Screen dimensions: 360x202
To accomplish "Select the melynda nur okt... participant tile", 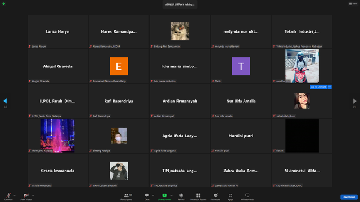I will click(241, 31).
